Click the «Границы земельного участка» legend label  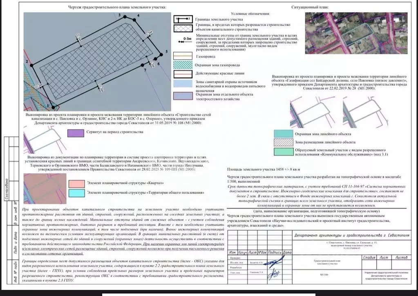coord(219,20)
